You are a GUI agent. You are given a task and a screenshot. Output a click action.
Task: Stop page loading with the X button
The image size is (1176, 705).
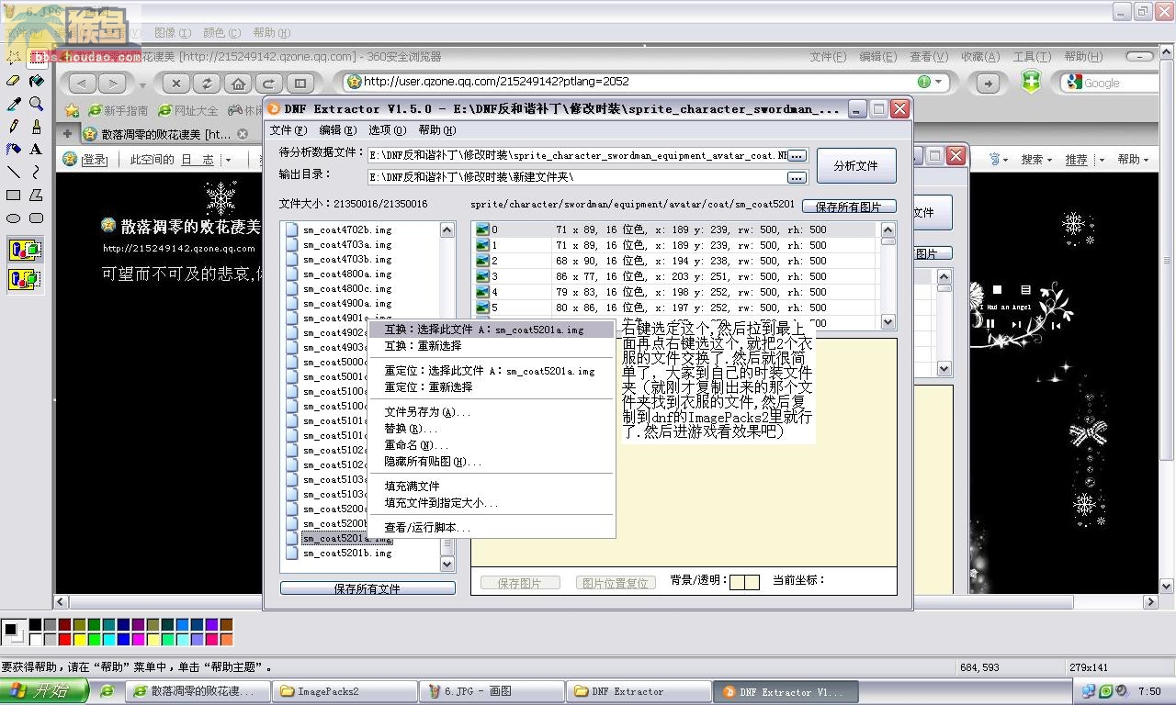pos(176,84)
